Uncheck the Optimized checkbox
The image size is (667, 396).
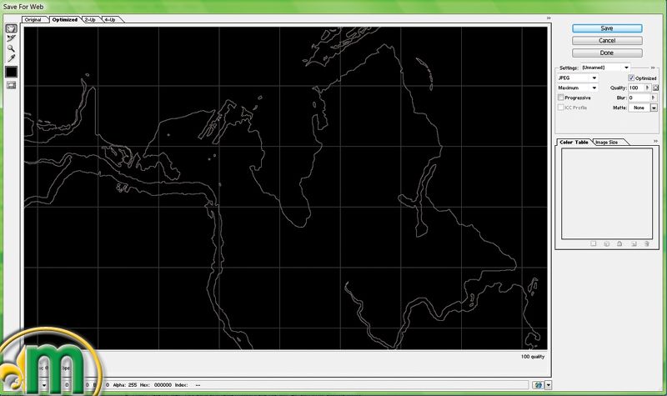coord(631,78)
